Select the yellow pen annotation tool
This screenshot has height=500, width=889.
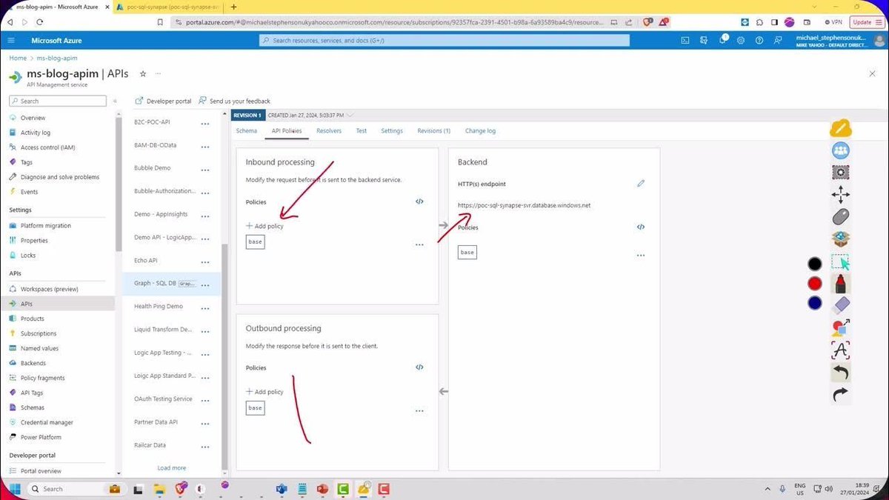coord(840,128)
